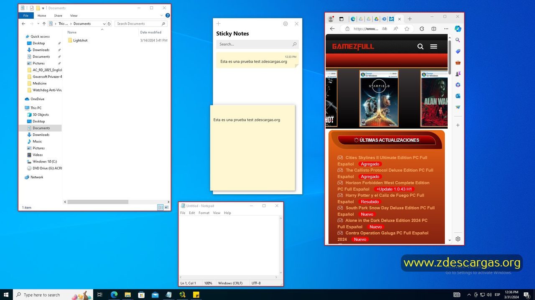Click the search magnifier on Gamezfull site

point(420,46)
